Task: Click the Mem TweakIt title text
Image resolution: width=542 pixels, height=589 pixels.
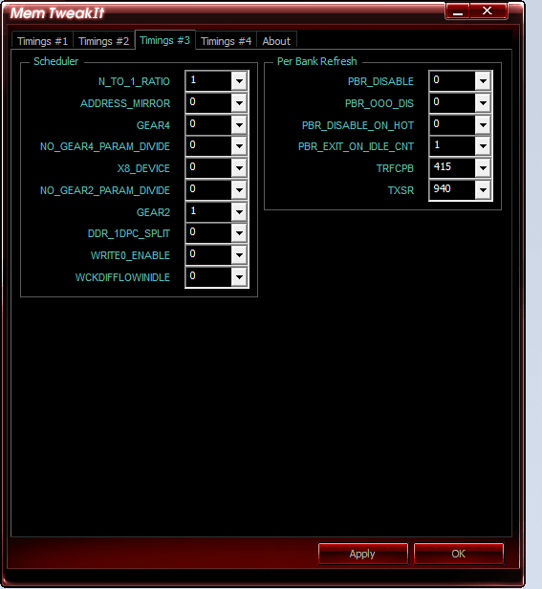Action: tap(57, 13)
